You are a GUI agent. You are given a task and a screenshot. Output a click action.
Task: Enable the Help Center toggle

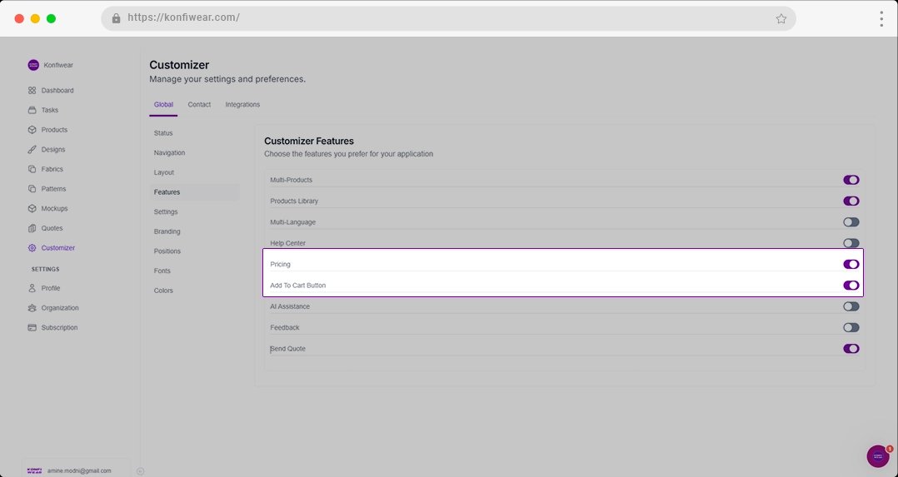(x=851, y=243)
